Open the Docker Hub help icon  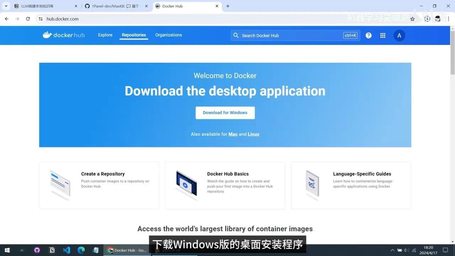[369, 36]
